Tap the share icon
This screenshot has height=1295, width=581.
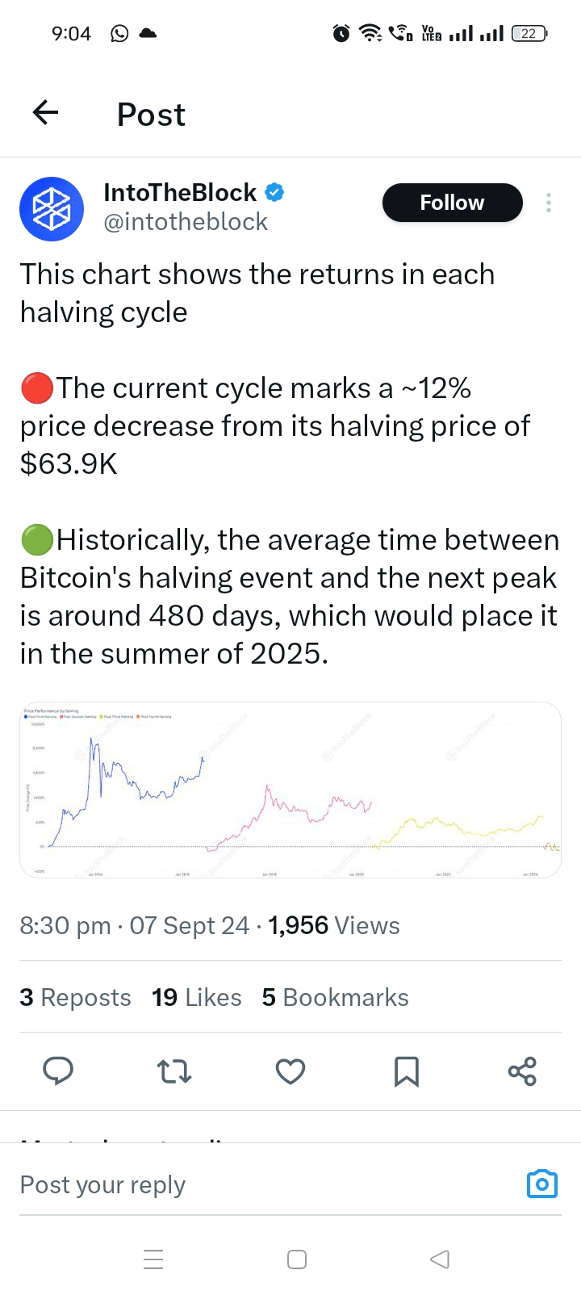click(522, 1071)
